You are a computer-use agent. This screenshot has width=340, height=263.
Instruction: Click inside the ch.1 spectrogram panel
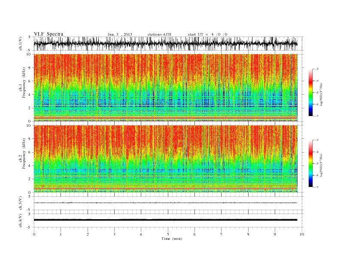click(x=165, y=88)
